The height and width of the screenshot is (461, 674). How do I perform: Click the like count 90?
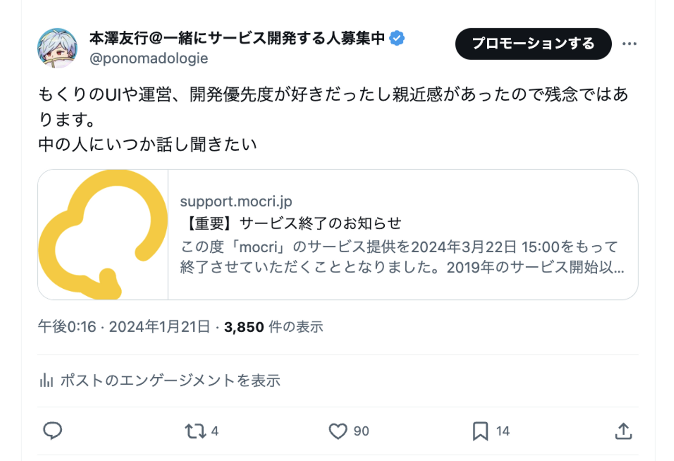[x=361, y=431]
